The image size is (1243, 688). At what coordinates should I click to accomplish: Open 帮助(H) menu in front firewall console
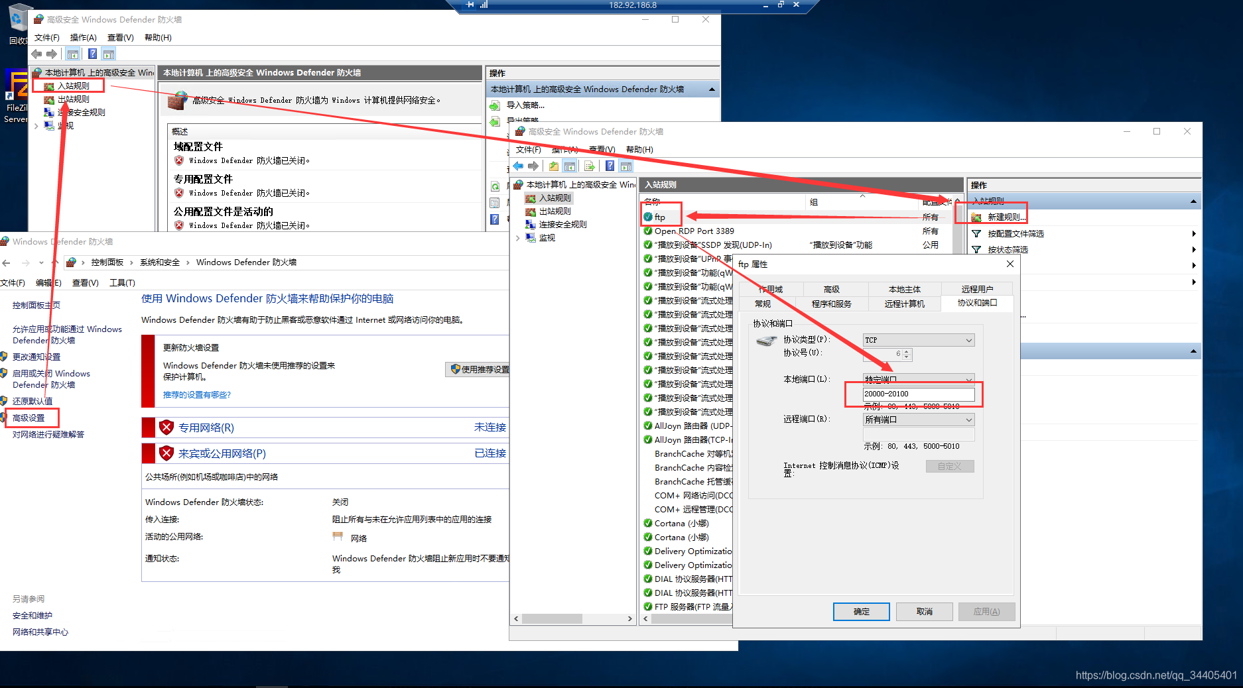click(x=639, y=150)
